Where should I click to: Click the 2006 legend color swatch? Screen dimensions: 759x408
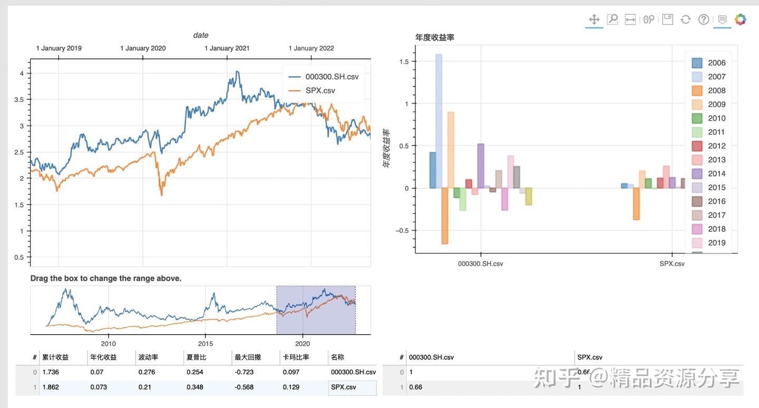pos(697,63)
